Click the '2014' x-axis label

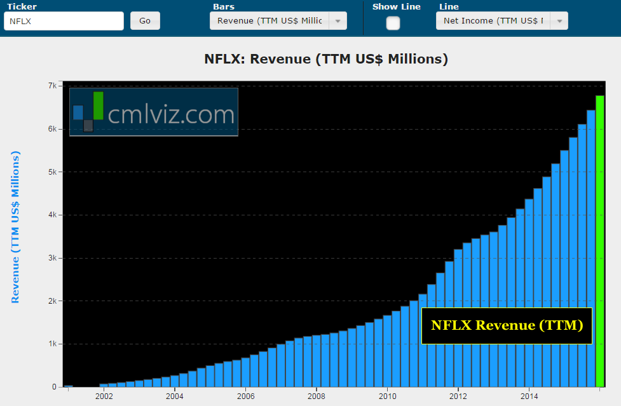tap(529, 396)
